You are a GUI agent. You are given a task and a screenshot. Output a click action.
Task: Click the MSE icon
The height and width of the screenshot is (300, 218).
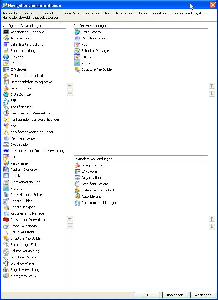pos(6,126)
